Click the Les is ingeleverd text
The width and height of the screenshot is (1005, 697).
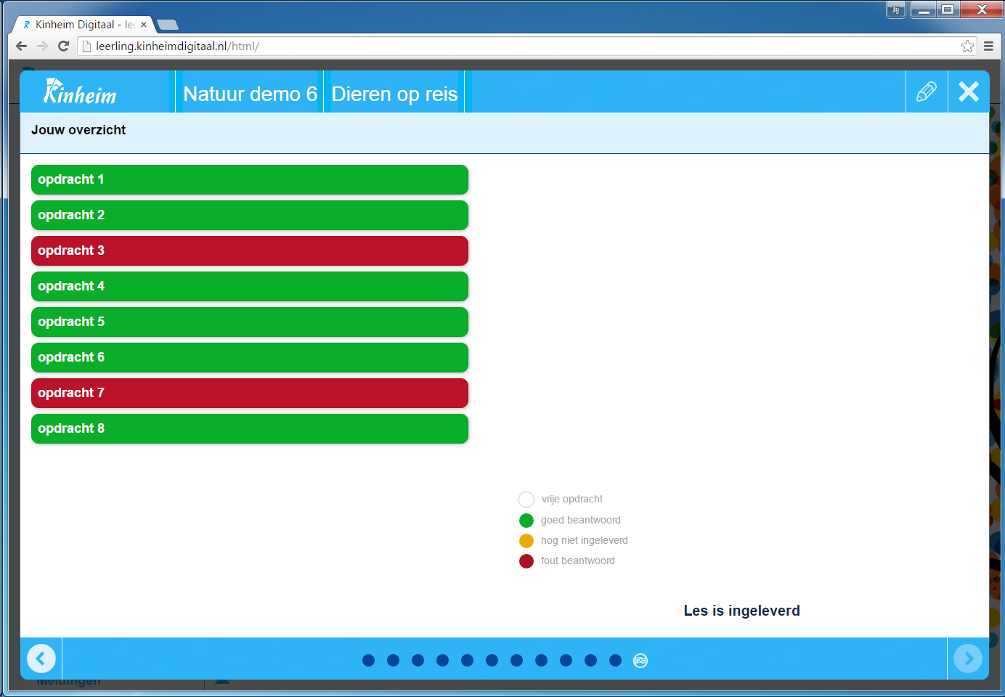pyautogui.click(x=741, y=611)
